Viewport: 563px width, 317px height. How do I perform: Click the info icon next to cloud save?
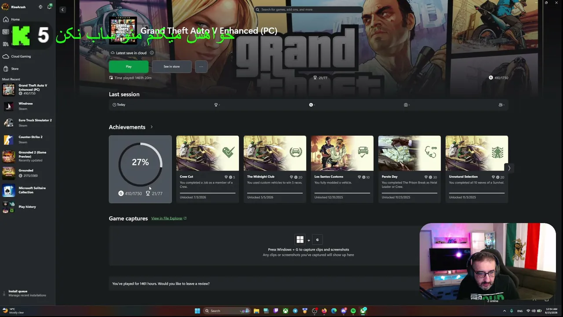click(x=152, y=53)
